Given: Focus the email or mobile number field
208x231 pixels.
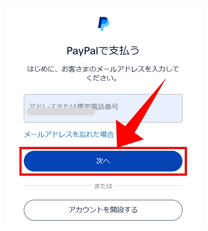Looking at the screenshot, I should (x=103, y=108).
